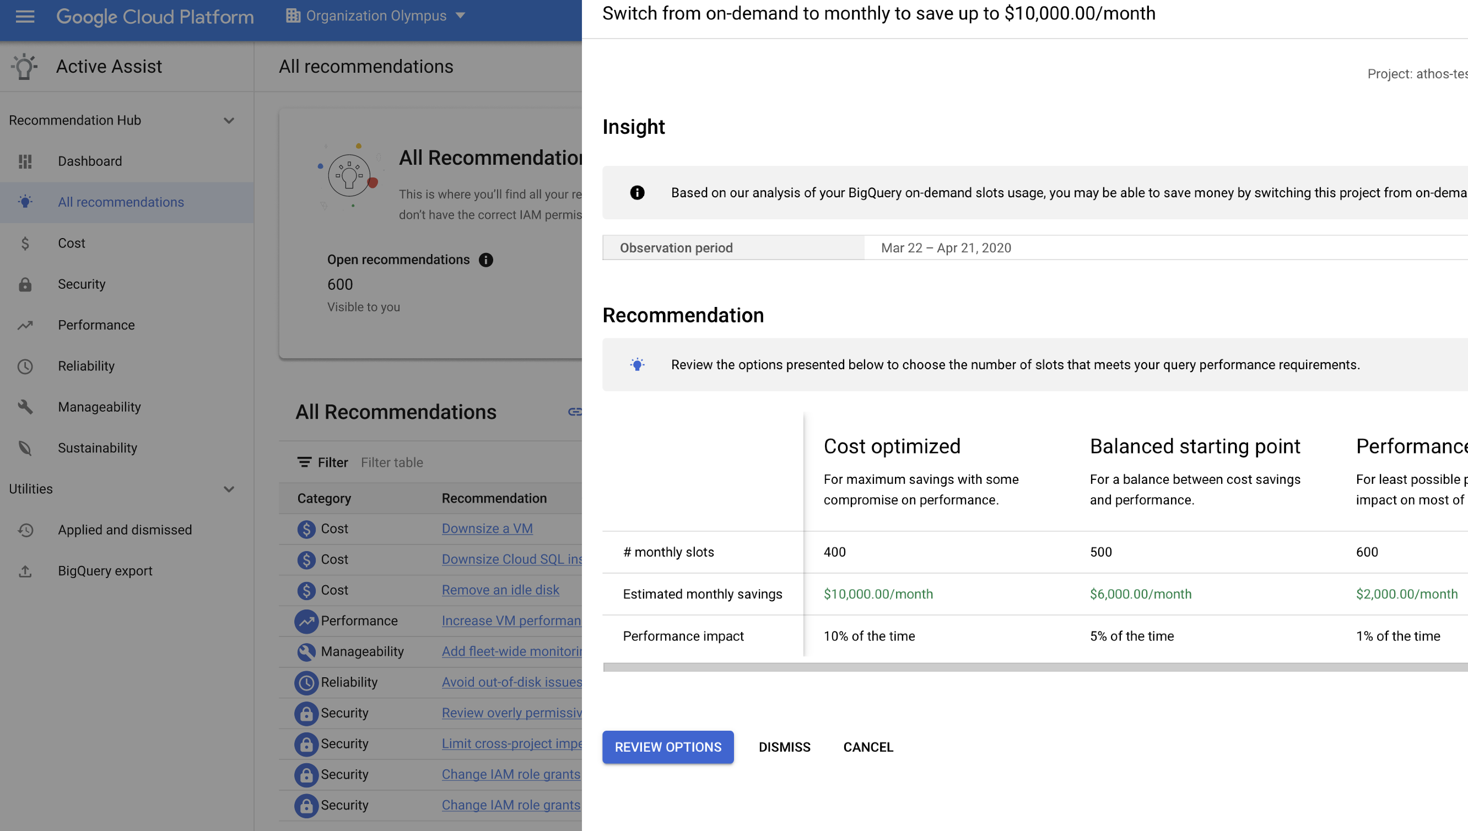Select the Sustainability leaf icon

[x=25, y=447]
